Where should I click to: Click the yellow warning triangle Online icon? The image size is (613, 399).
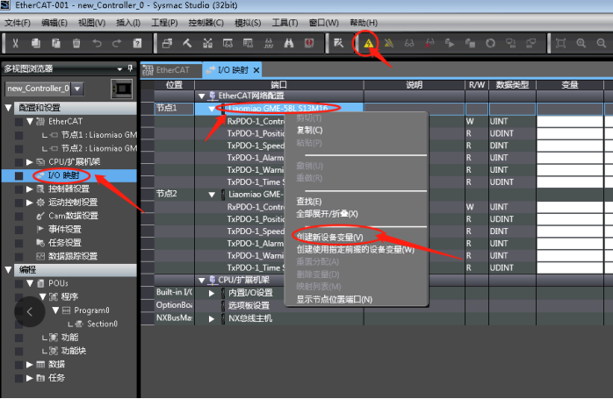click(369, 43)
